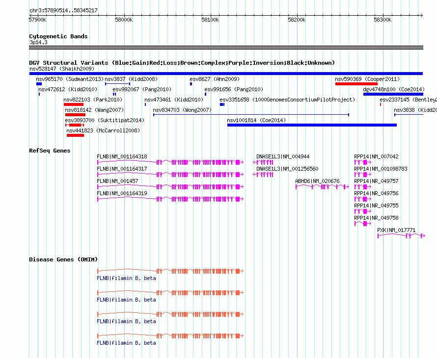
Task: Click the nsv528147 (Shaikh2009) variant bar
Action: pos(226,74)
